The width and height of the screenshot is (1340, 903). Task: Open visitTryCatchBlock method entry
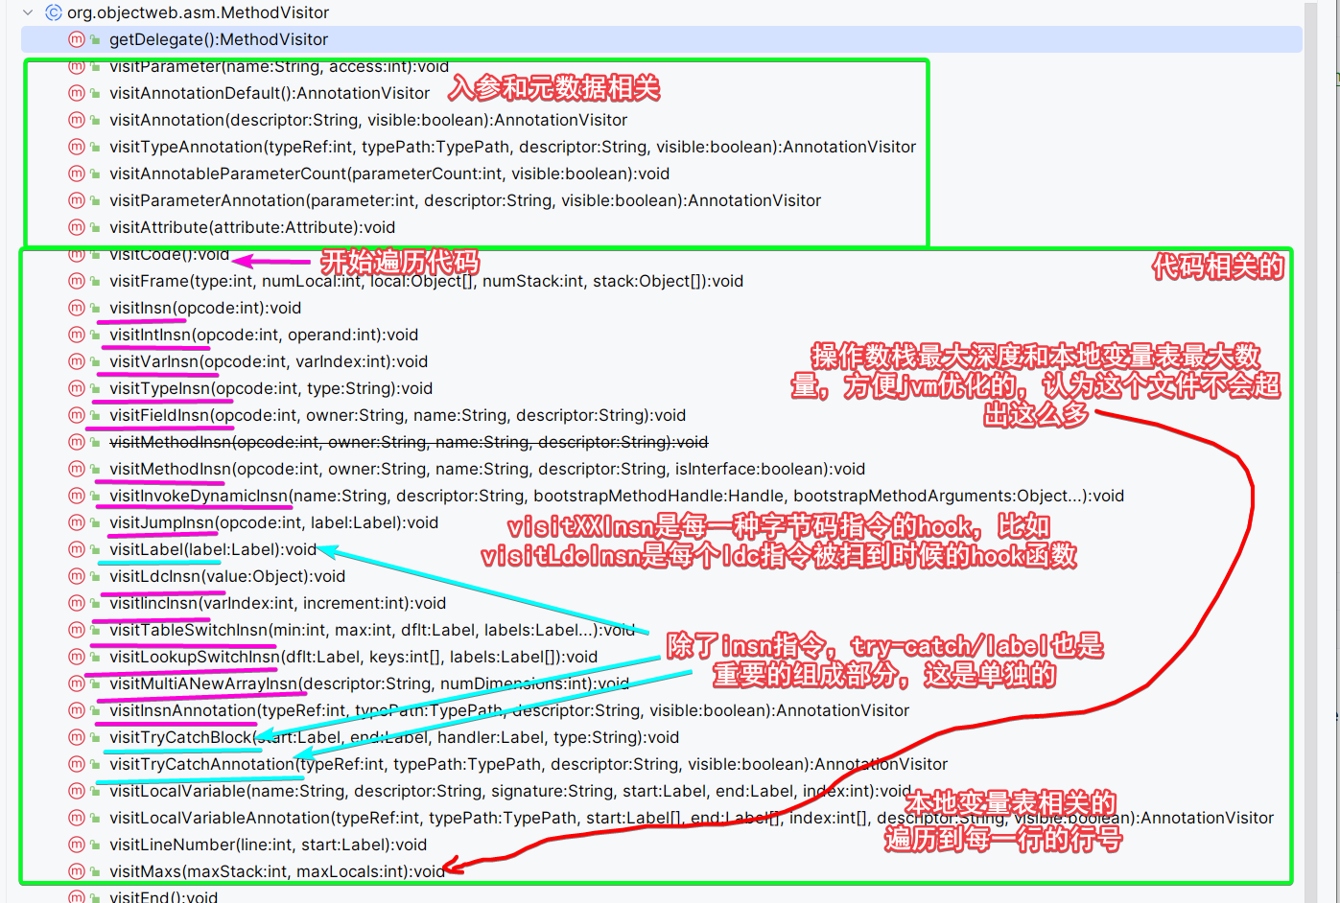pyautogui.click(x=393, y=737)
